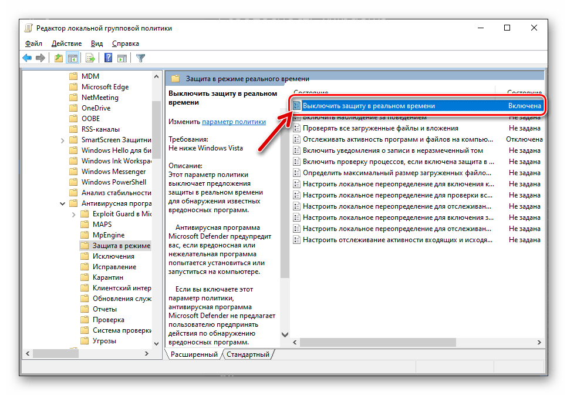Select the Система проверки tree folder

tap(122, 330)
